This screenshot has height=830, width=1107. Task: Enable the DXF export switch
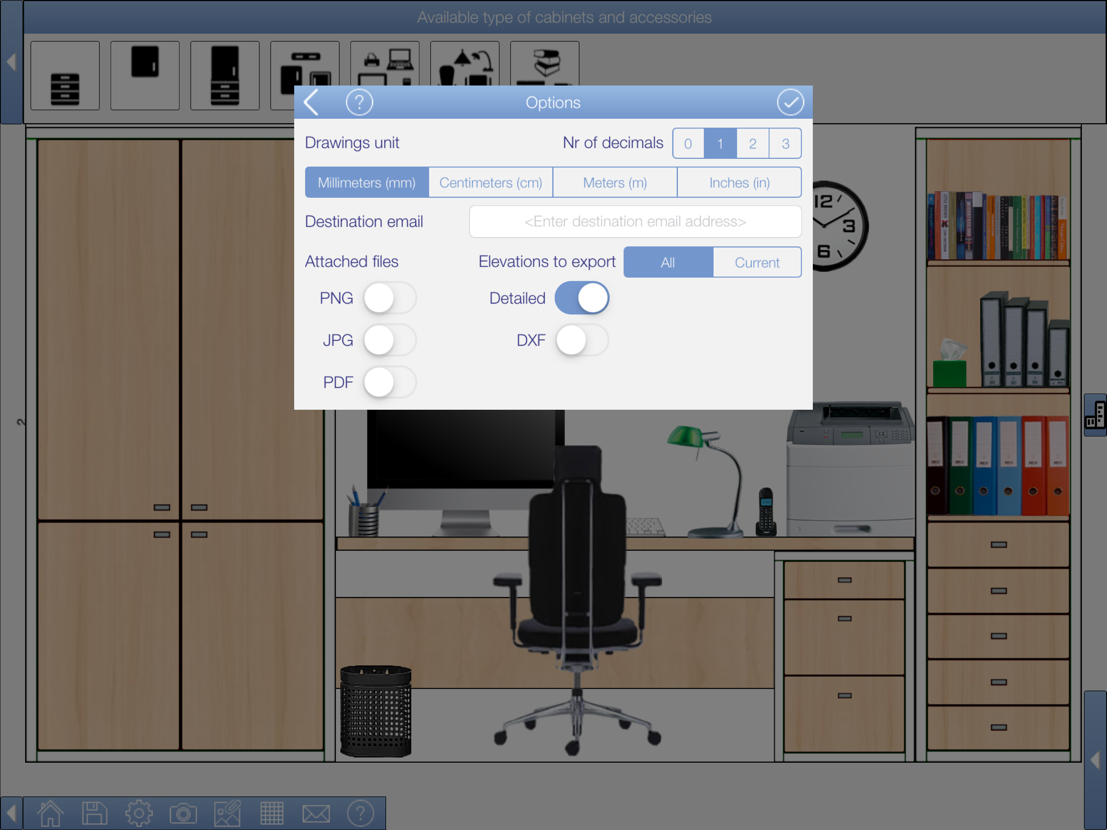(581, 340)
